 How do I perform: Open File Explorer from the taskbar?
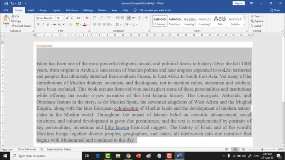(118, 156)
